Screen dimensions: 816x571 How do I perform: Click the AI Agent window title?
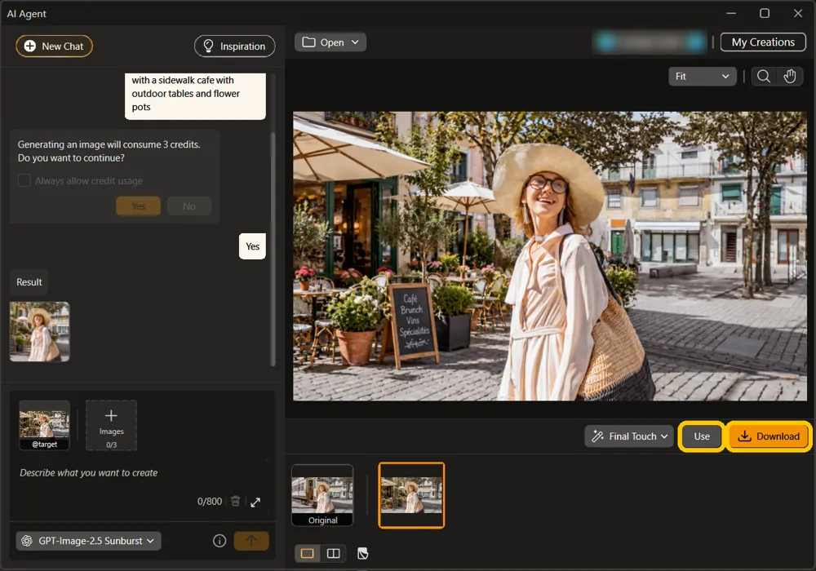pyautogui.click(x=27, y=14)
